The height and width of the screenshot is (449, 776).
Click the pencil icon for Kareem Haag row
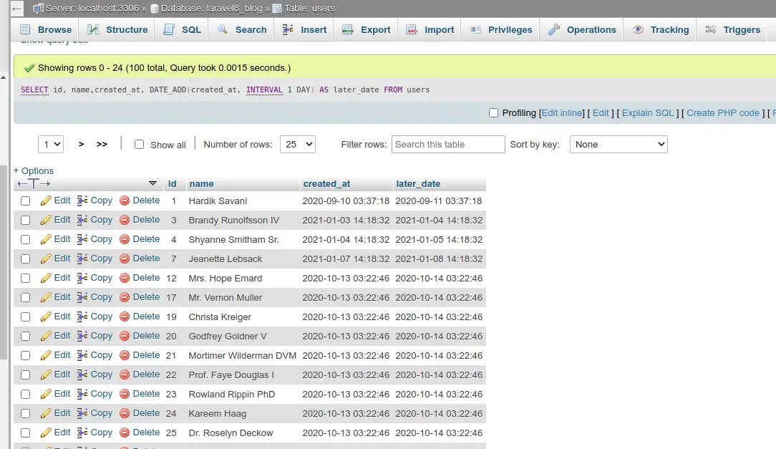point(46,414)
